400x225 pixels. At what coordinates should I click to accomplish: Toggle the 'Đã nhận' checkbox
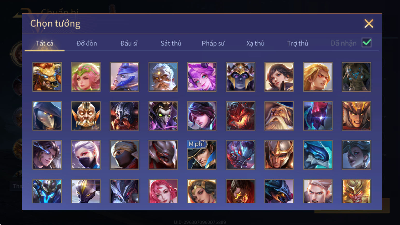(367, 43)
